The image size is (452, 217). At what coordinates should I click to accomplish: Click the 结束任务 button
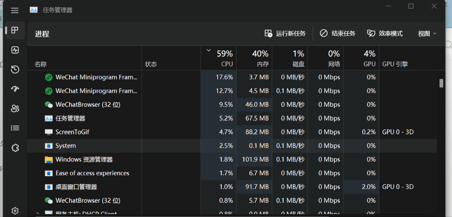338,34
